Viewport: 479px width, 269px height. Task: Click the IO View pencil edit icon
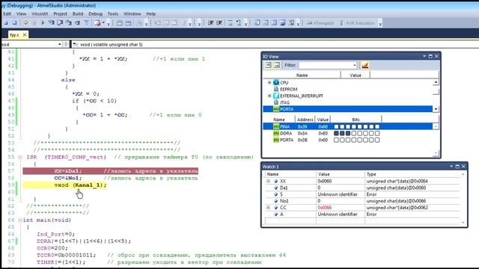pyautogui.click(x=364, y=65)
